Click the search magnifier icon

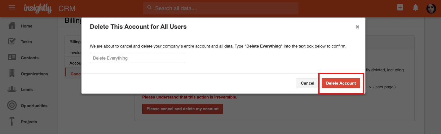tap(149, 8)
